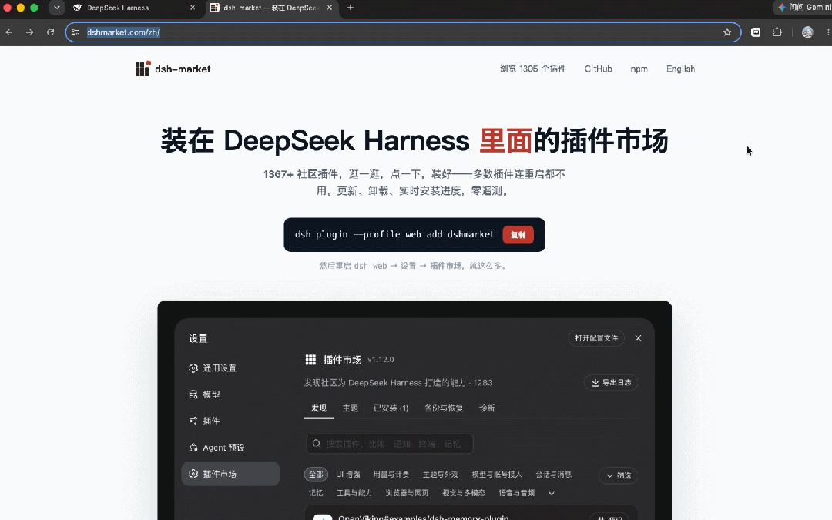Open site information icon in address bar
Image resolution: width=832 pixels, height=520 pixels.
point(75,32)
